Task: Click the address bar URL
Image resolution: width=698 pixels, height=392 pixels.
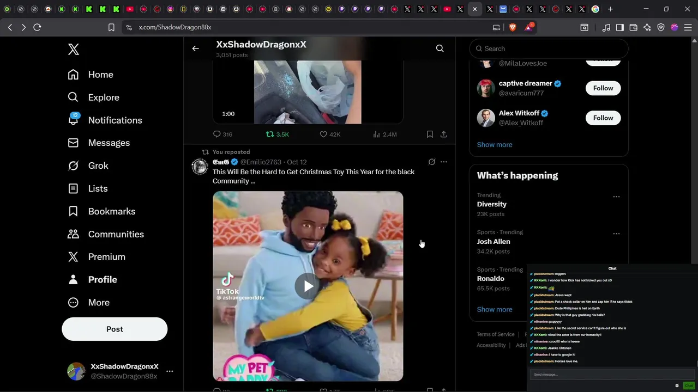Action: click(175, 27)
